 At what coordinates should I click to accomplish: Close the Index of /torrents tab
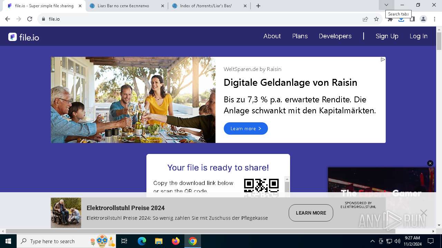245,6
